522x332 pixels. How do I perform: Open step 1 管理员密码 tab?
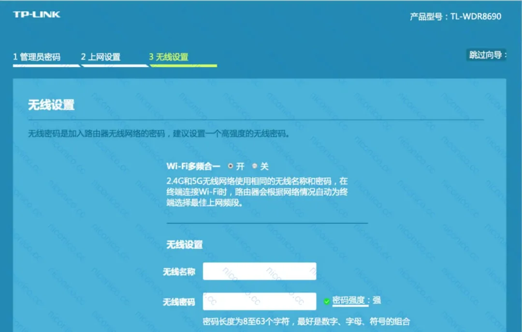(x=37, y=57)
